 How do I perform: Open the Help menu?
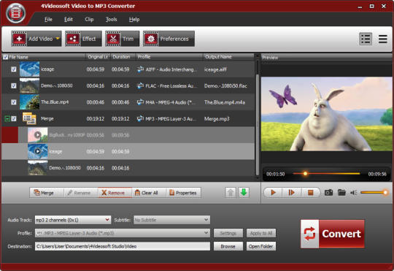coord(134,20)
